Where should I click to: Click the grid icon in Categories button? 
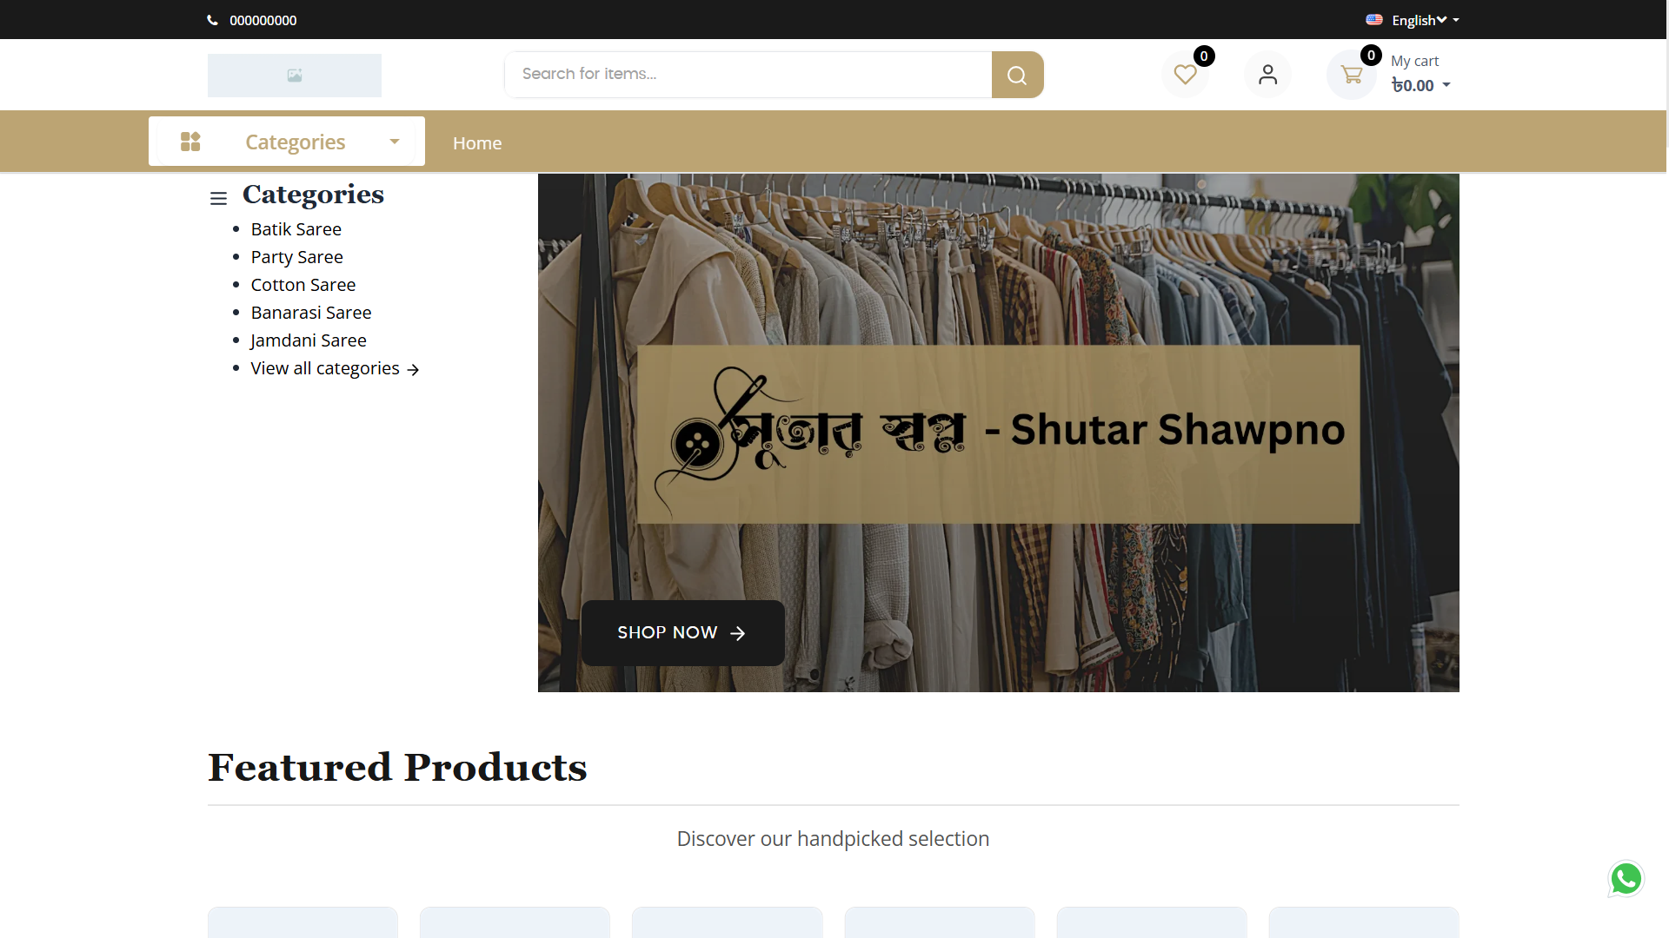point(190,142)
